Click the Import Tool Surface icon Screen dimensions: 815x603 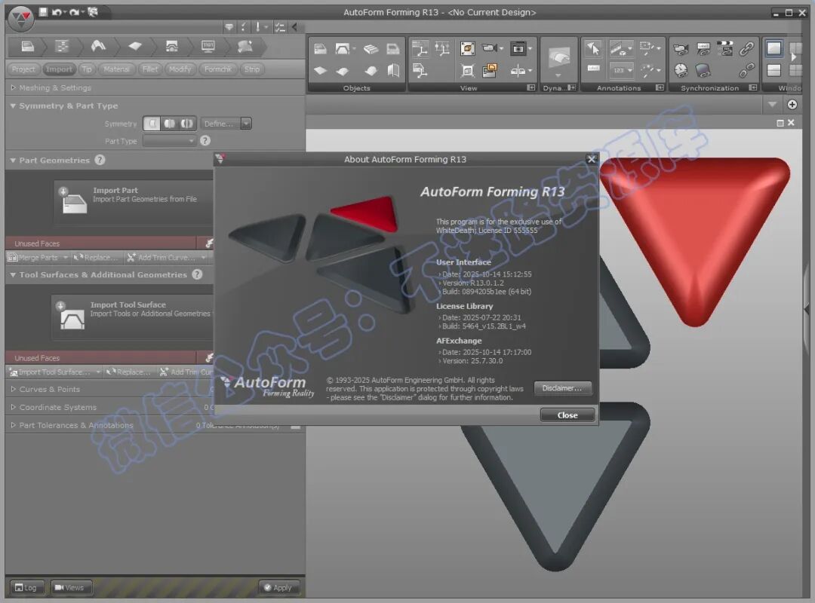(x=72, y=316)
